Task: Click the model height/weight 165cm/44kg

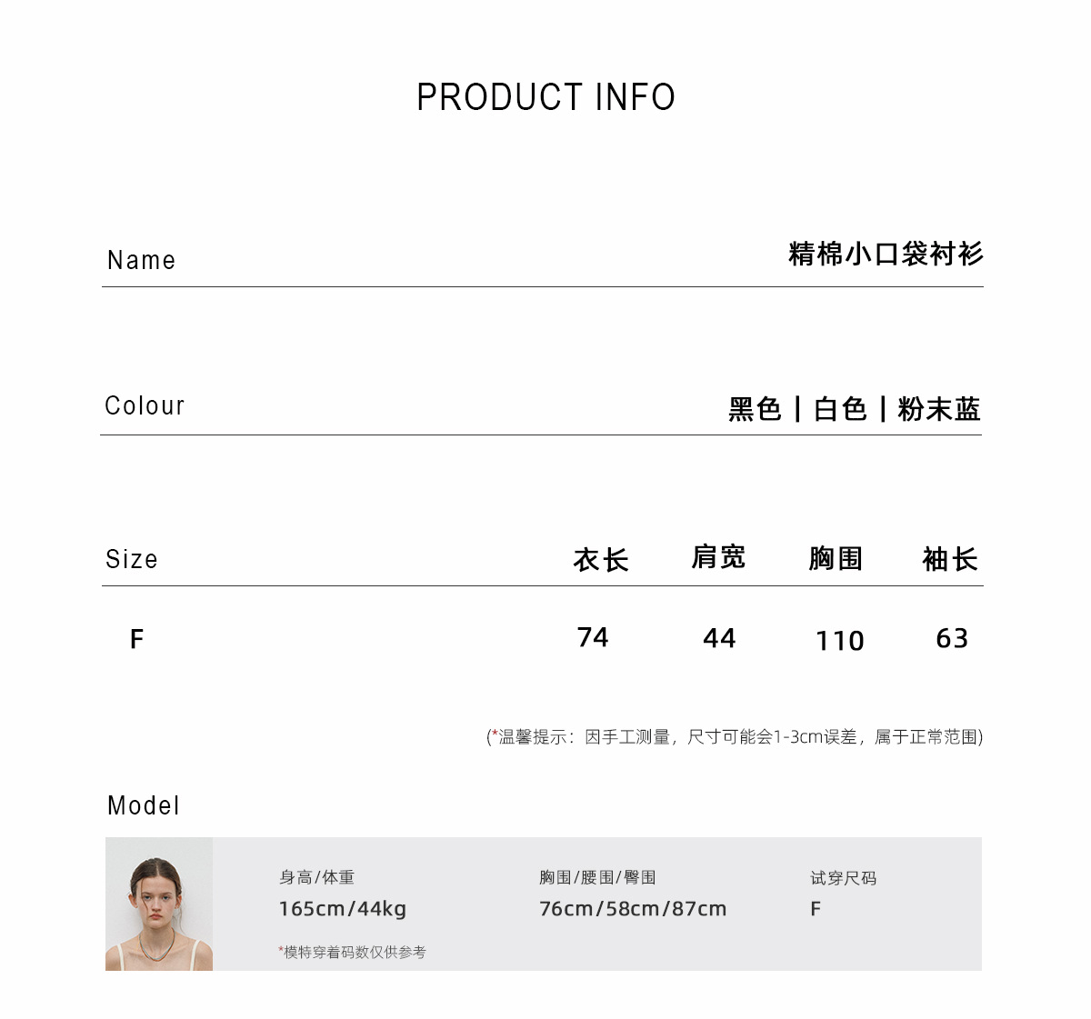Action: [343, 908]
